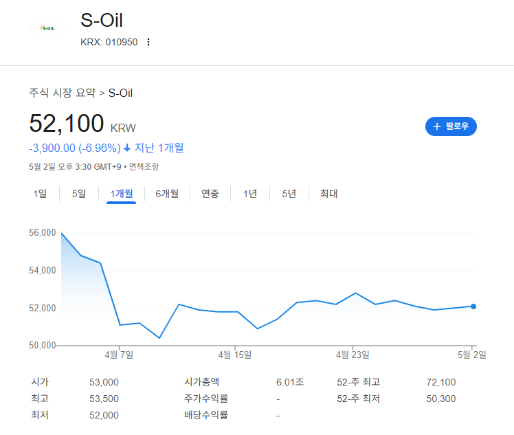
Task: Click the 시가 value 53,000
Action: pyautogui.click(x=104, y=382)
